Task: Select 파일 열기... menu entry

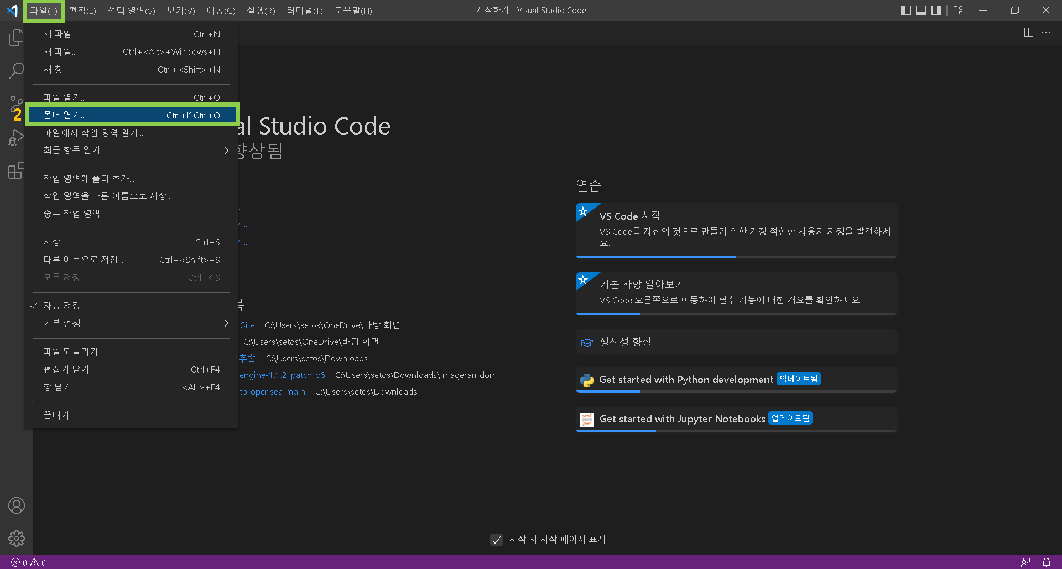Action: click(x=131, y=97)
